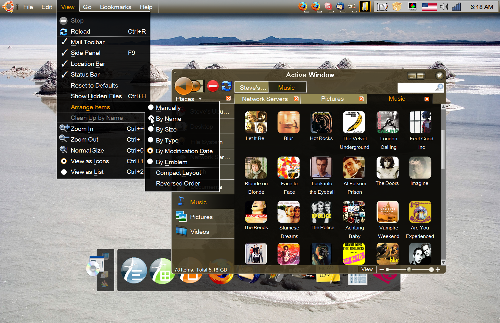Image resolution: width=500 pixels, height=323 pixels.
Task: Open Videos via its film icon in side panel
Action: (181, 231)
